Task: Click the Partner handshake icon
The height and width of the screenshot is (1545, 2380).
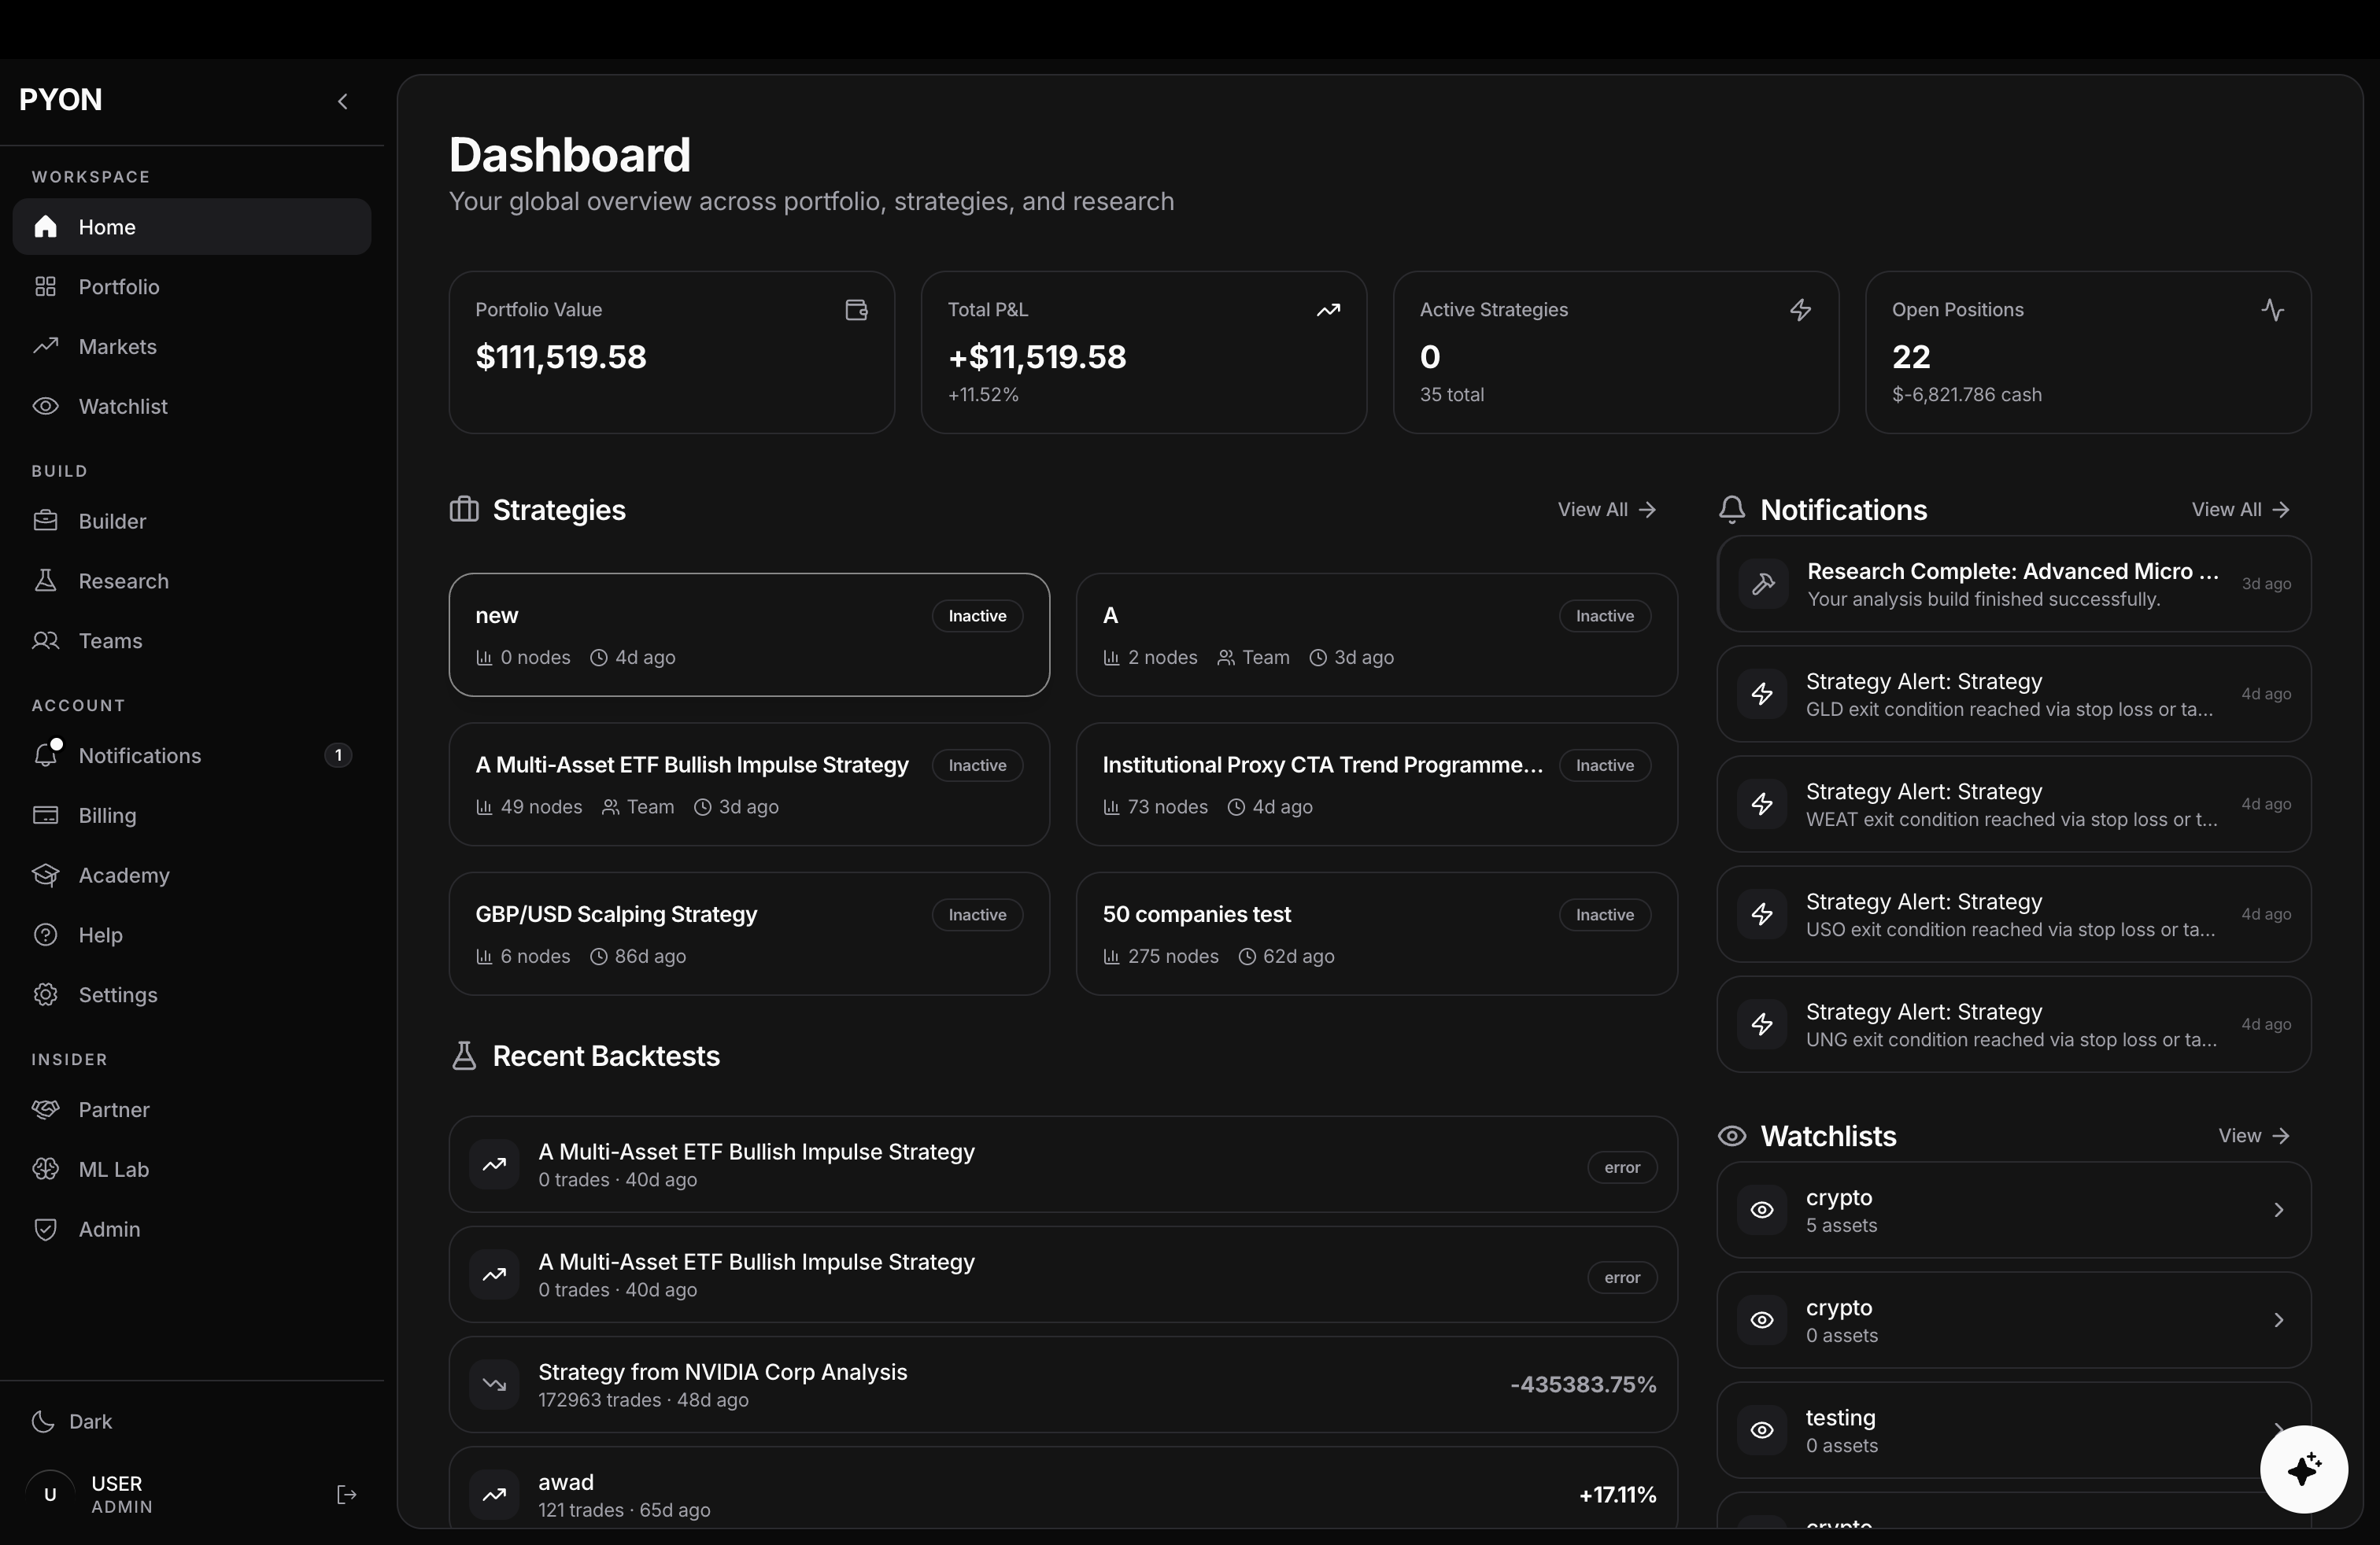Action: [x=45, y=1109]
